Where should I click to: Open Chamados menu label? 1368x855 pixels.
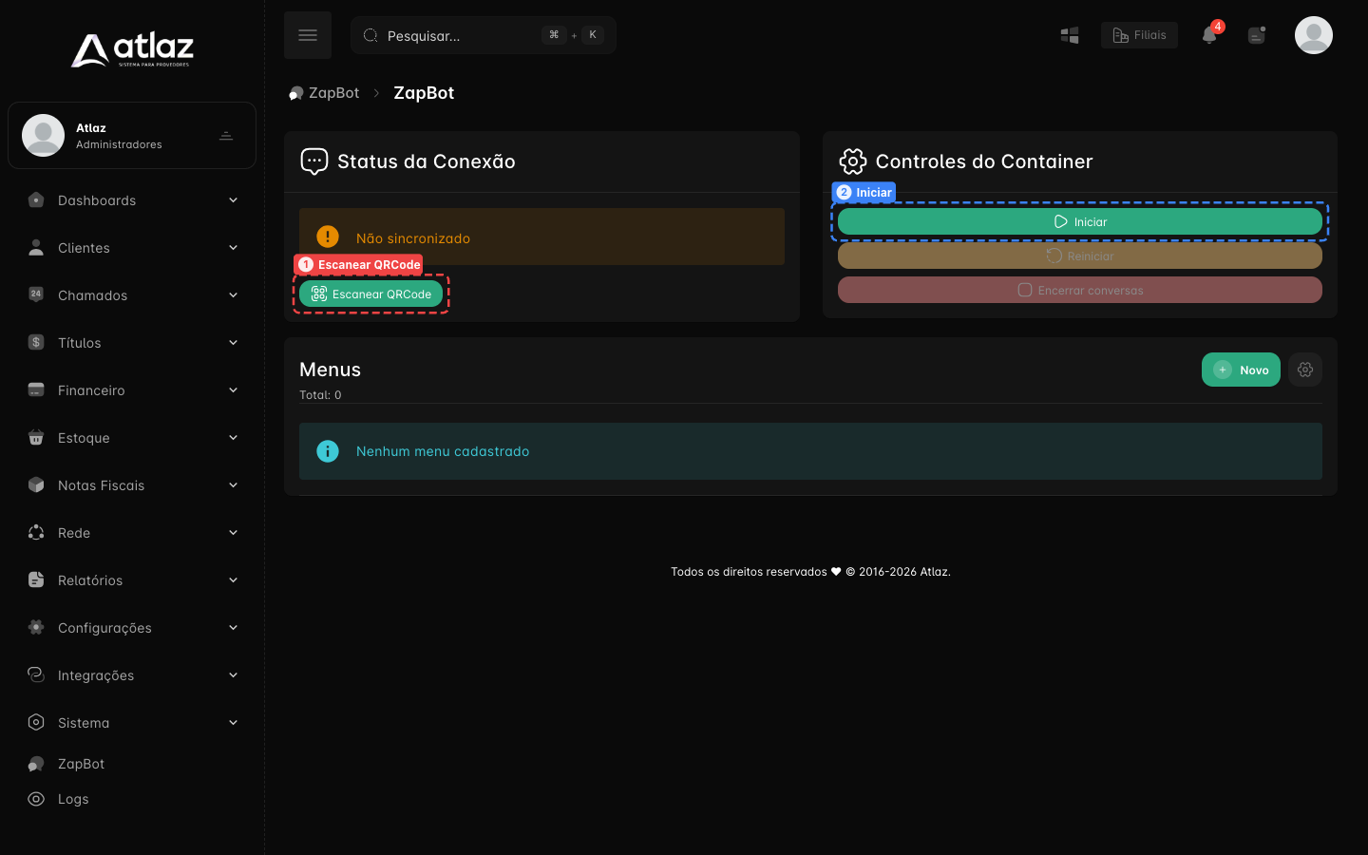coord(92,295)
